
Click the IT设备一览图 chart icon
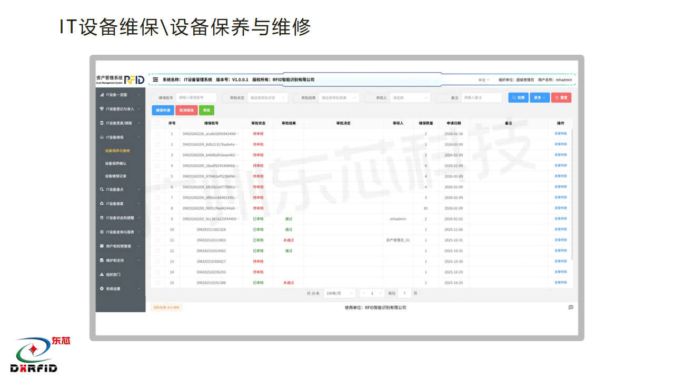coord(102,95)
